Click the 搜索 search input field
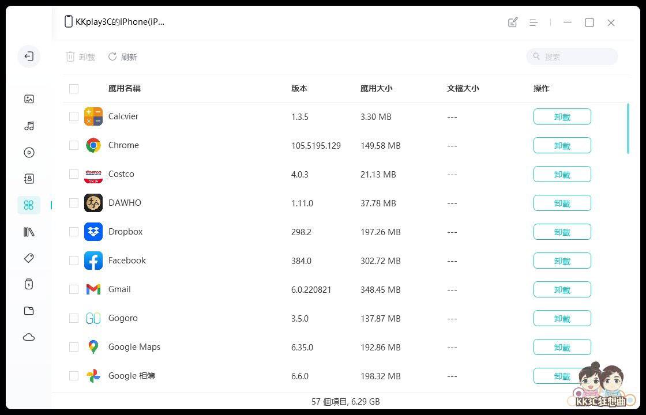The height and width of the screenshot is (415, 646). tap(572, 57)
